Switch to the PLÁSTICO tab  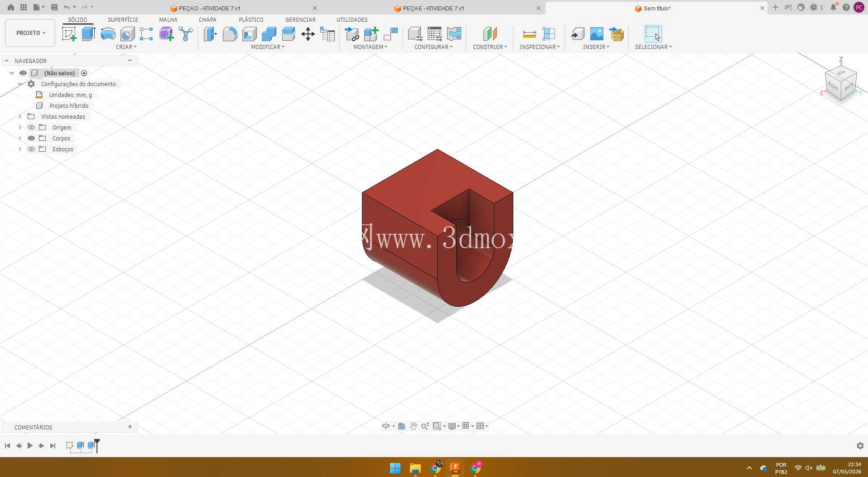[x=251, y=19]
